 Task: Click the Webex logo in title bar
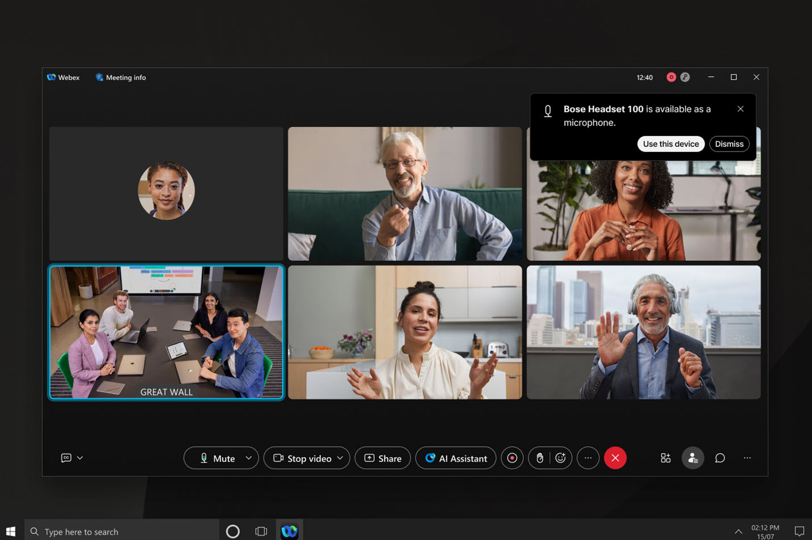pyautogui.click(x=52, y=77)
